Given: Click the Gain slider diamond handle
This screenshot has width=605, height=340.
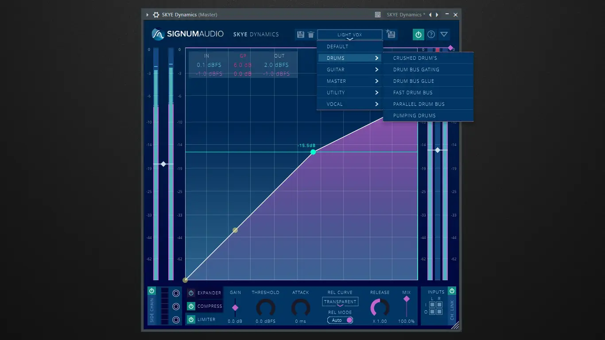Looking at the screenshot, I should [235, 308].
